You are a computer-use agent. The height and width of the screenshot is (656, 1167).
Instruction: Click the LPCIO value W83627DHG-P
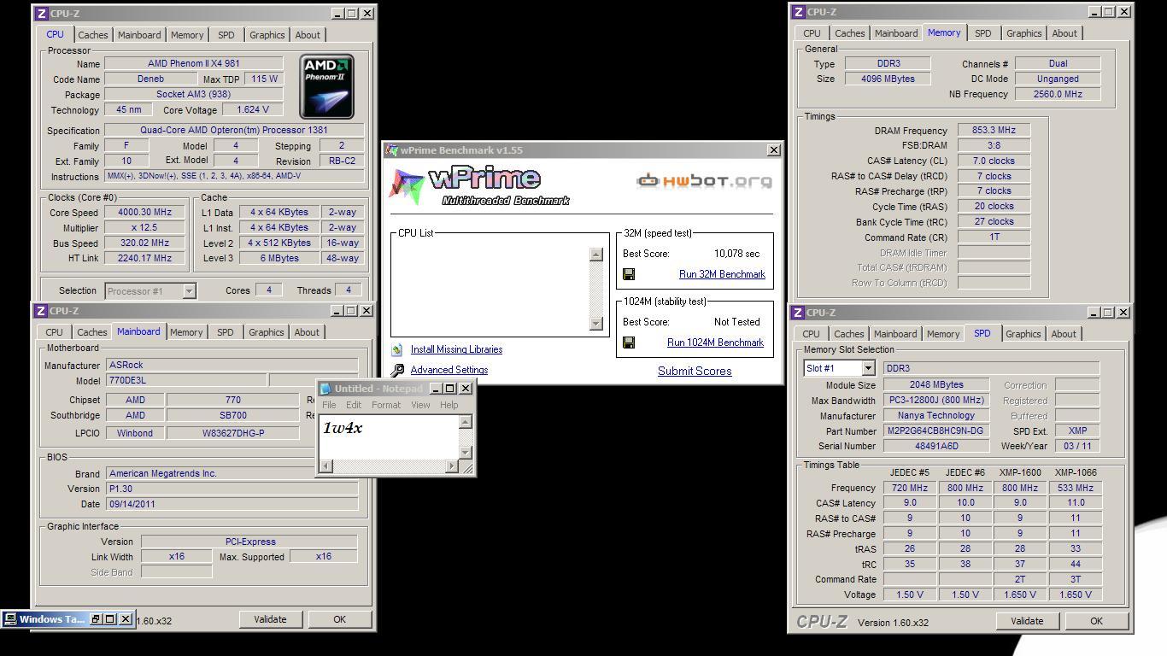click(x=232, y=433)
